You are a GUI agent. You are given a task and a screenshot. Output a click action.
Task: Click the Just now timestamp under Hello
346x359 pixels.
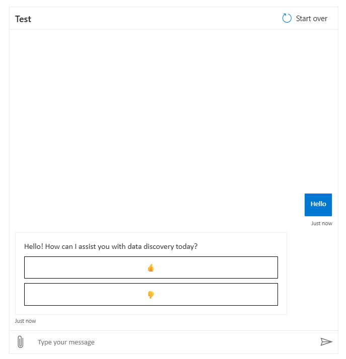click(x=321, y=223)
